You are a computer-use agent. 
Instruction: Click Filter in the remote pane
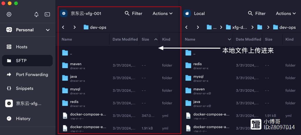click(133, 13)
